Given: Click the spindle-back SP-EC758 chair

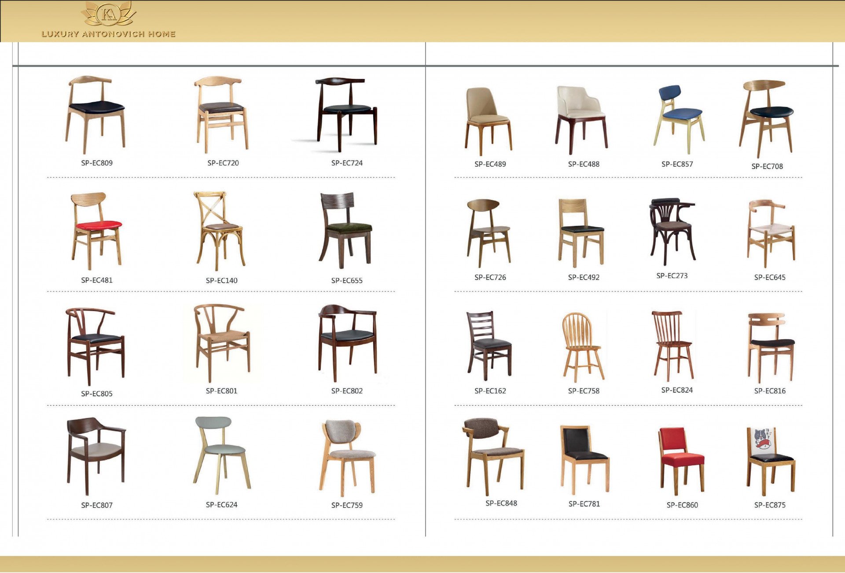Looking at the screenshot, I should point(582,347).
